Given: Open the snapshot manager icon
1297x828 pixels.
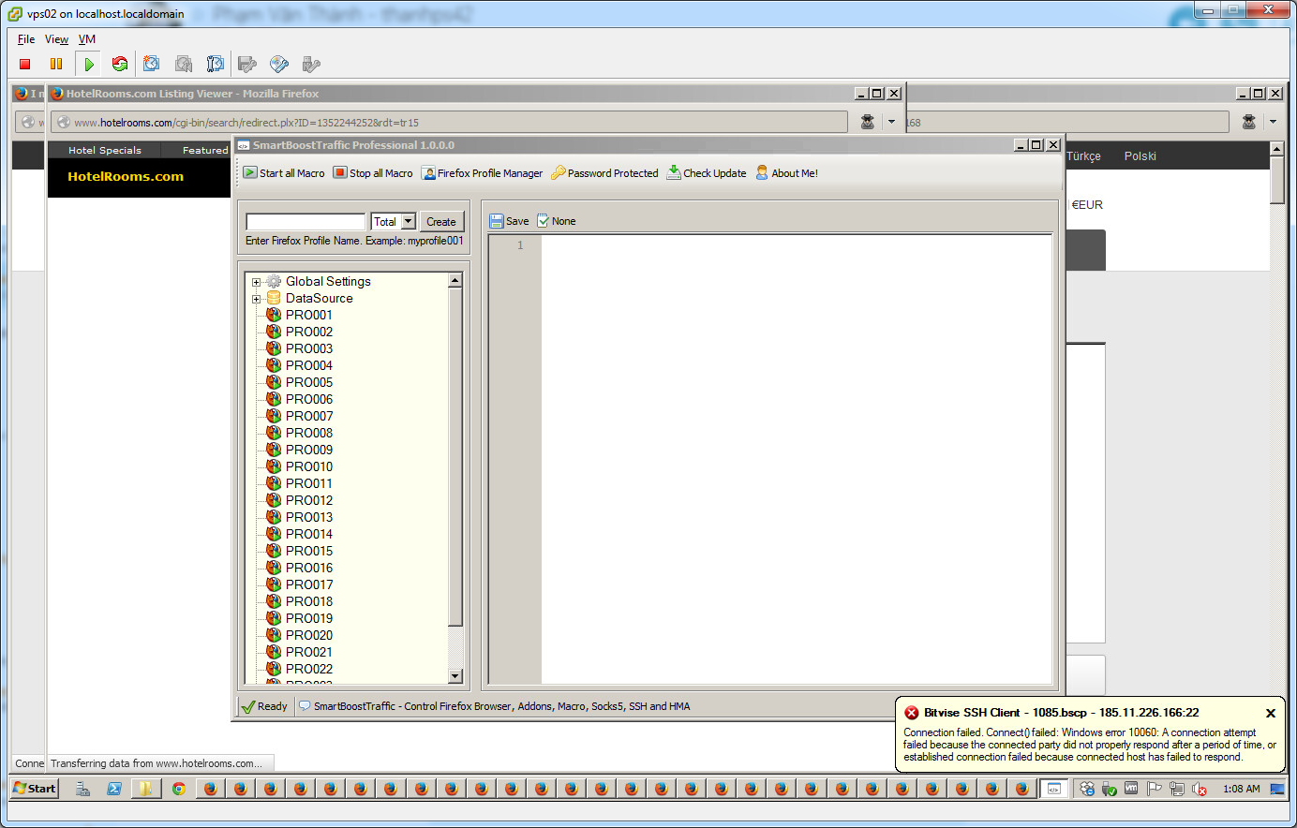Looking at the screenshot, I should [216, 65].
